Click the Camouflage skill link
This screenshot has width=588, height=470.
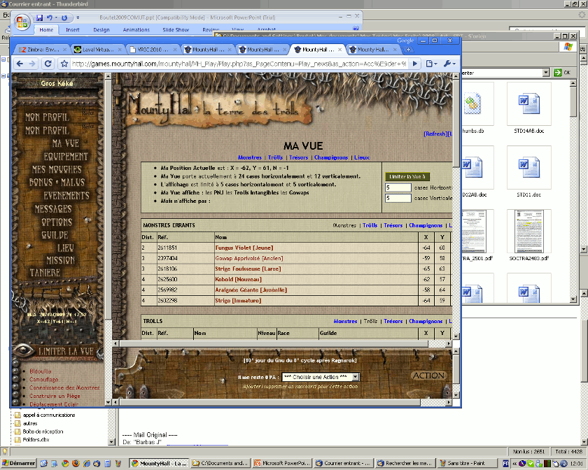pyautogui.click(x=44, y=379)
